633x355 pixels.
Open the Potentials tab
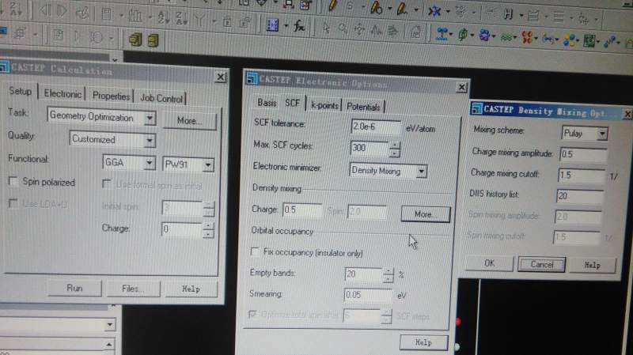[x=363, y=107]
